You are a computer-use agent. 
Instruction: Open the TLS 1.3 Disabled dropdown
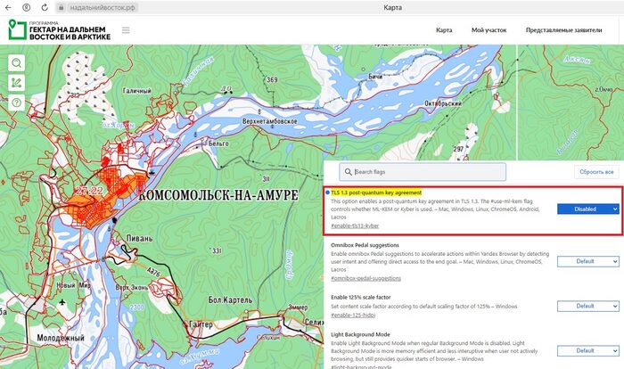pyautogui.click(x=587, y=209)
